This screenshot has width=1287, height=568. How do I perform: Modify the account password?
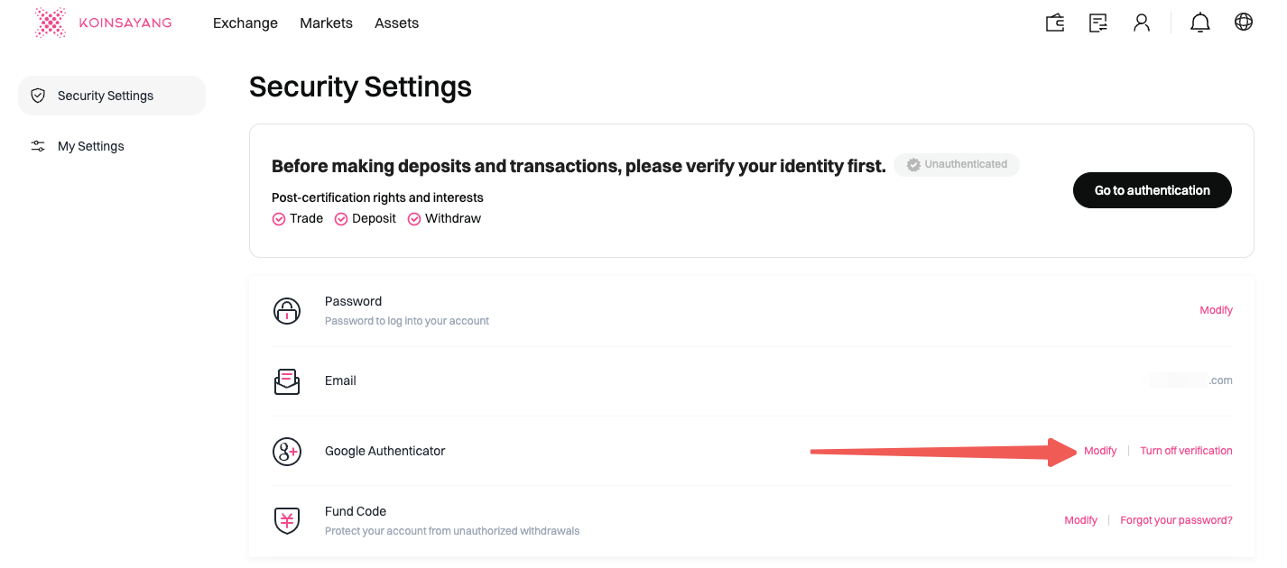[x=1216, y=310]
